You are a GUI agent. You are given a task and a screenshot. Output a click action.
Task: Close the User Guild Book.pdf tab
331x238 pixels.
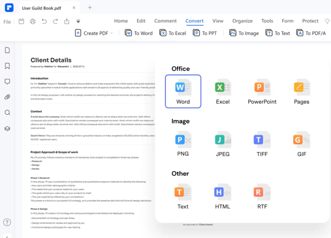(74, 8)
